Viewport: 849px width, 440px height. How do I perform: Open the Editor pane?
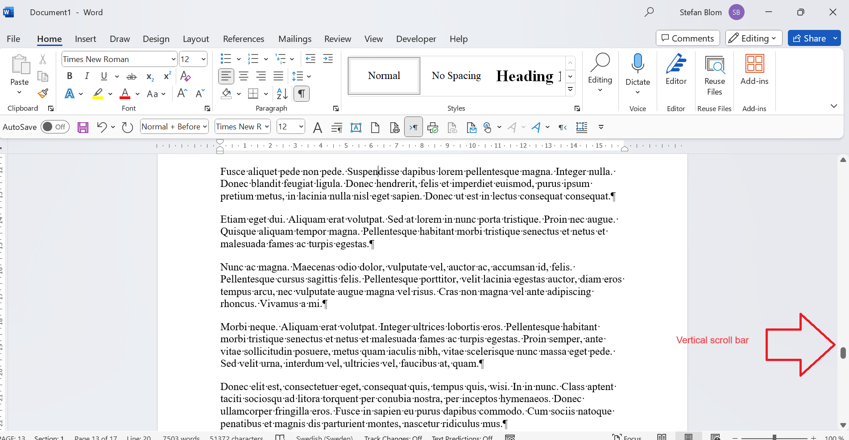(675, 71)
